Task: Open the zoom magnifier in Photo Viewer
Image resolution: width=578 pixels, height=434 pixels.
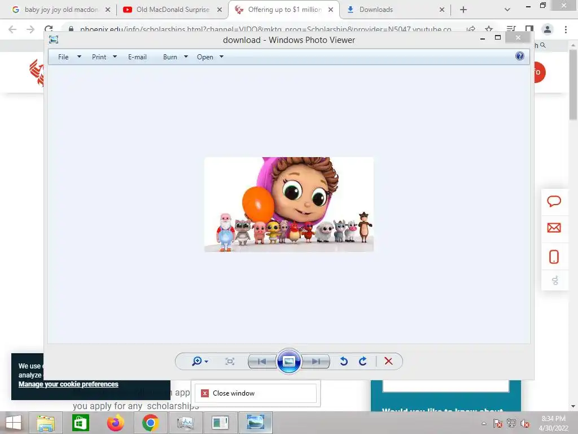Action: tap(197, 361)
